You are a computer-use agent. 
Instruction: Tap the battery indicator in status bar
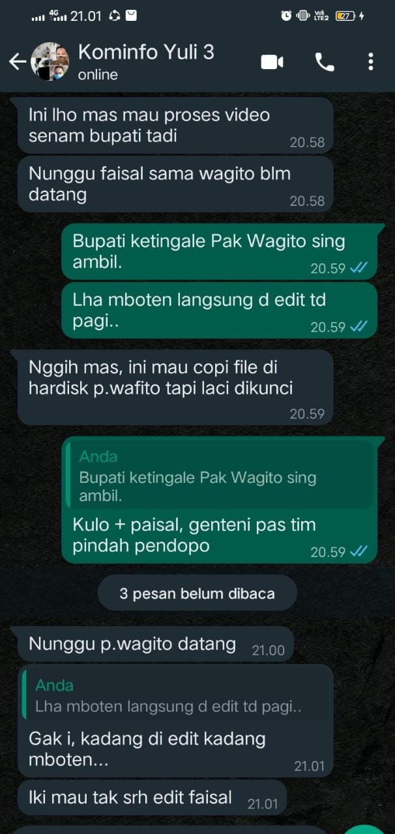(x=349, y=16)
